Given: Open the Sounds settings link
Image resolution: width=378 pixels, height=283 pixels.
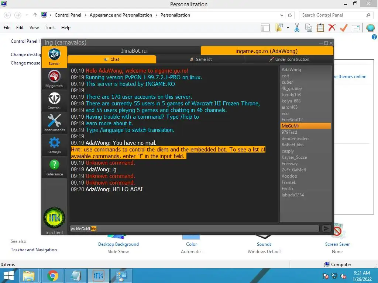Looking at the screenshot, I should point(264,244).
